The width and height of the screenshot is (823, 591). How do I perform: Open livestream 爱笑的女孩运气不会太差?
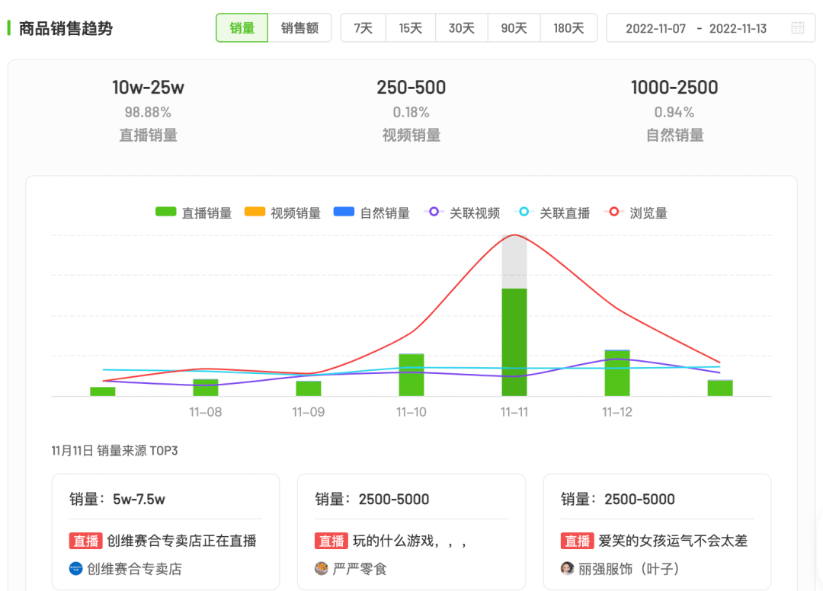coord(673,541)
